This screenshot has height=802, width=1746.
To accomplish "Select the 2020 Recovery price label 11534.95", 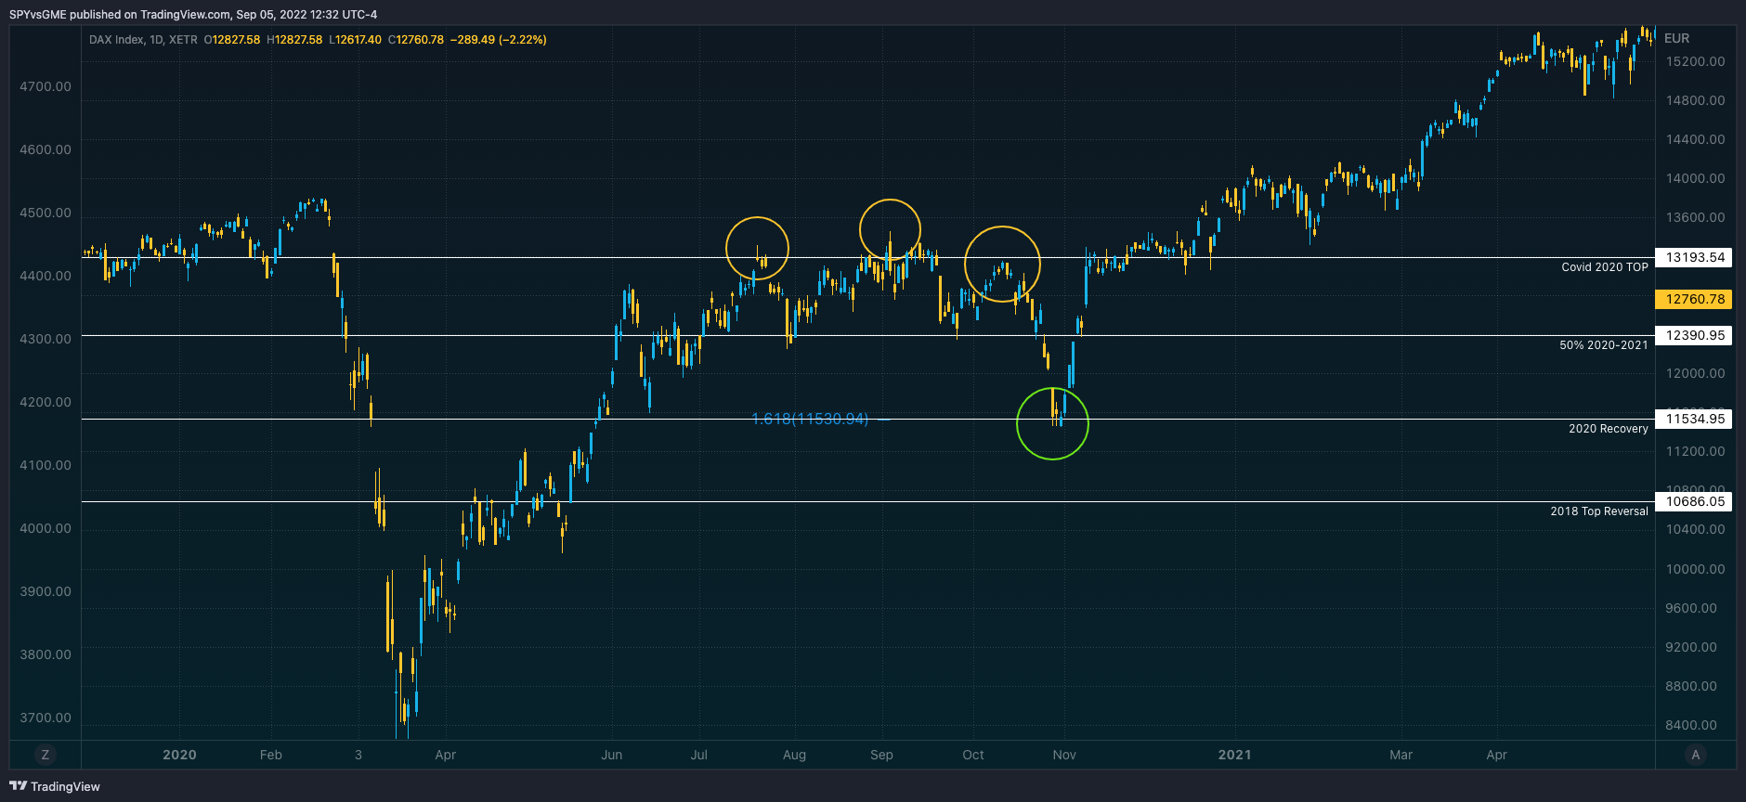I will click(x=1695, y=419).
